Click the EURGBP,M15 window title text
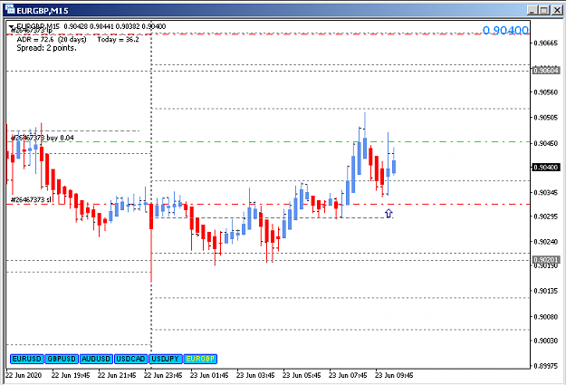This screenshot has height=385, width=566. [43, 11]
